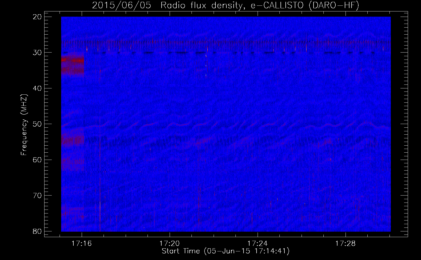The image size is (421, 260).
Task: Select the '80' frequency tick label
Action: point(37,231)
